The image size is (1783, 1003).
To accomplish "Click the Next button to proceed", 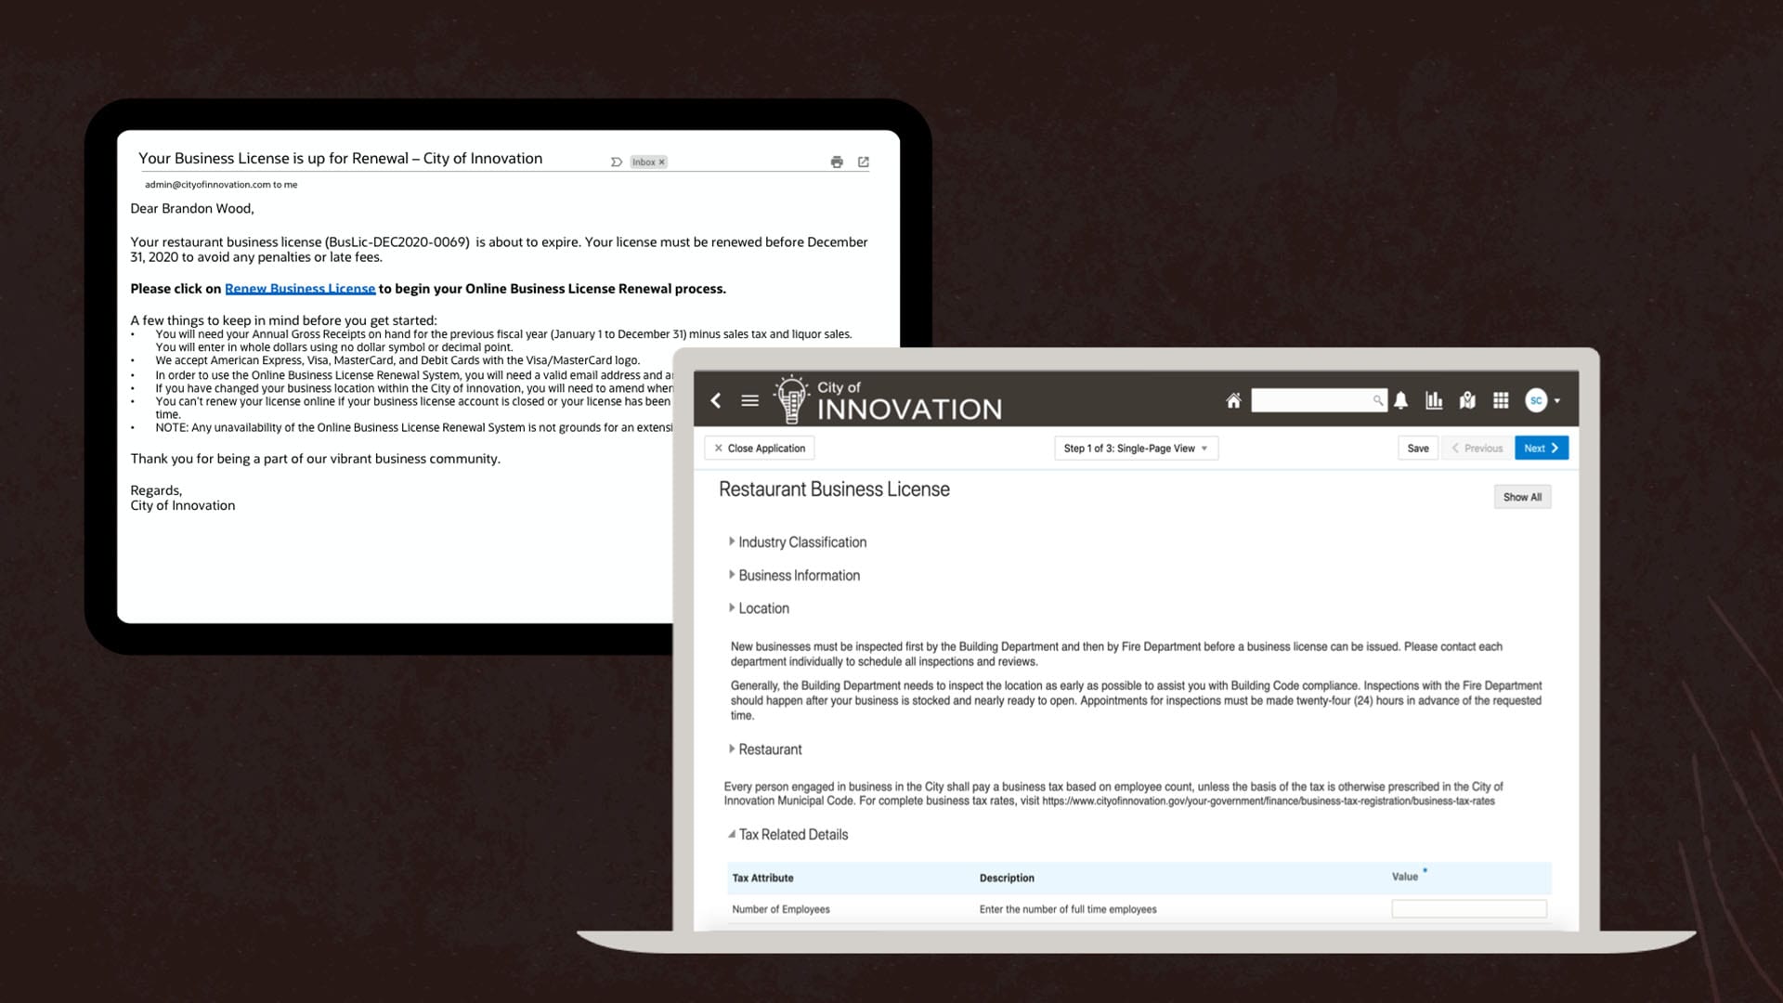I will point(1541,447).
